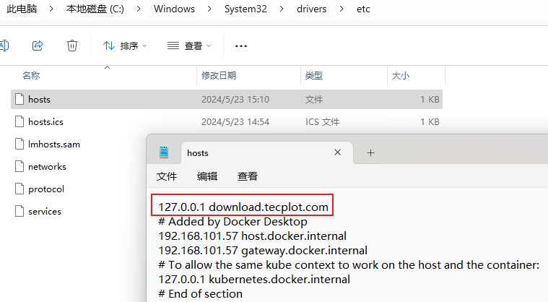Image resolution: width=548 pixels, height=302 pixels.
Task: Click the 名称 column header
Action: coord(31,75)
